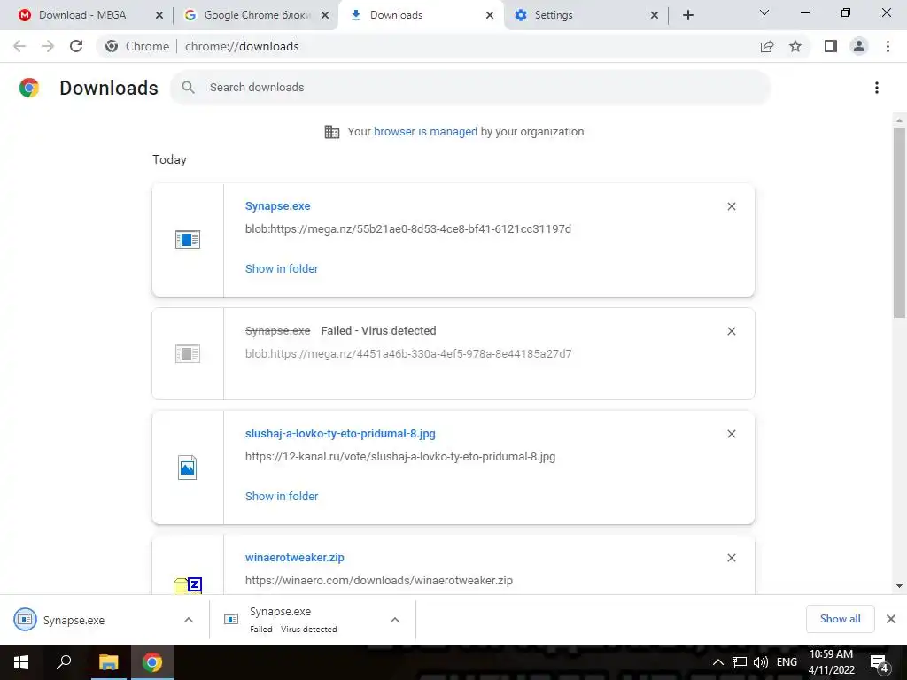Open the tab search chevron
The height and width of the screenshot is (680, 907).
(764, 12)
